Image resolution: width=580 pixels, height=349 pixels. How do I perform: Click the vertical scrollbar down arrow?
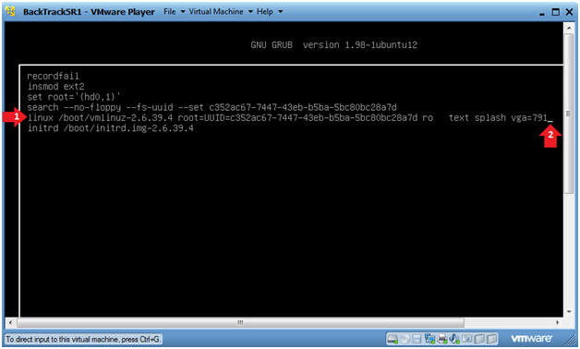pos(569,311)
